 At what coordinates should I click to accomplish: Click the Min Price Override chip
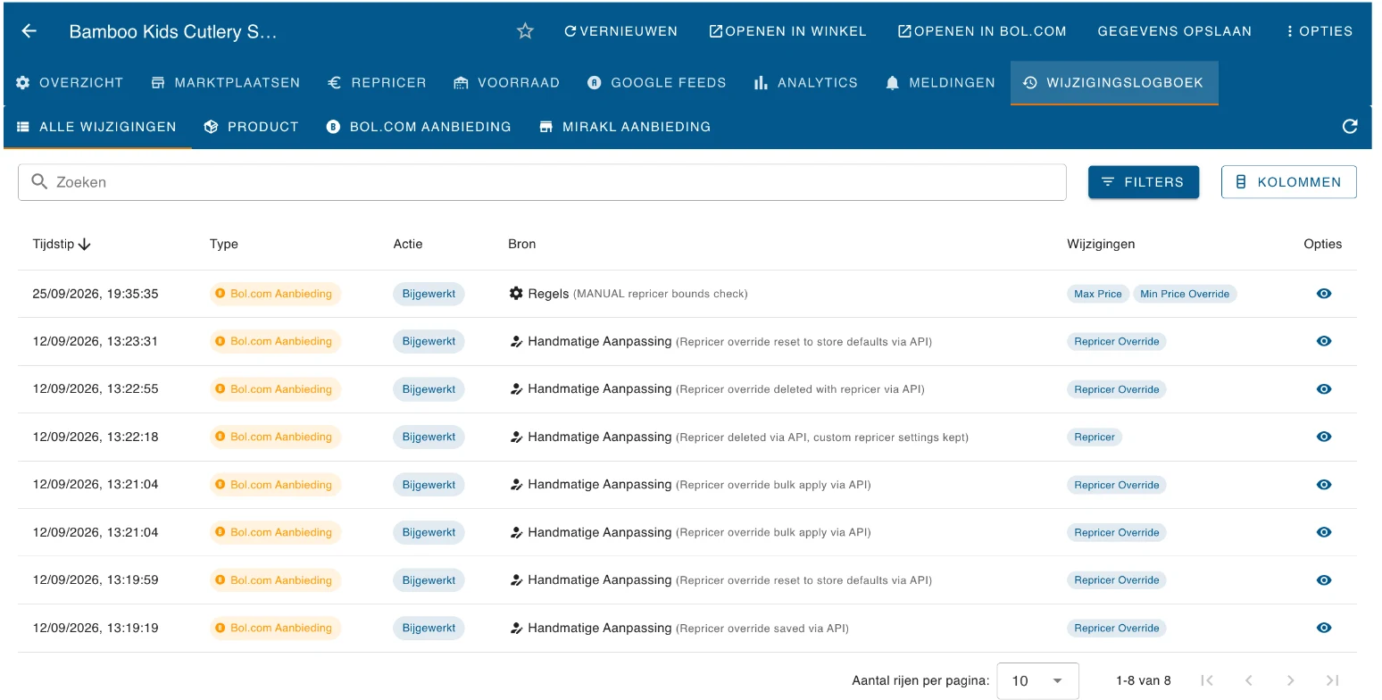pyautogui.click(x=1185, y=294)
